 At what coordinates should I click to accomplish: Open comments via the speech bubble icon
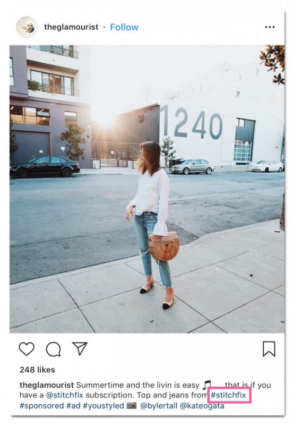click(x=53, y=349)
